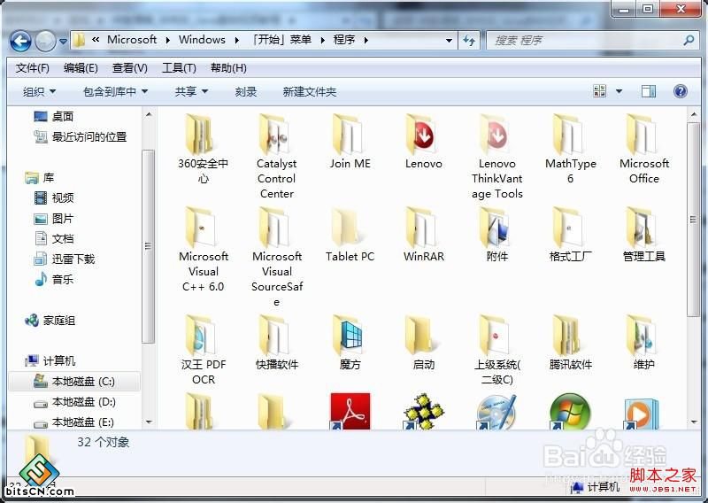Click the file list vertical scrollbar thumb
This screenshot has width=708, height=503.
pyautogui.click(x=693, y=220)
